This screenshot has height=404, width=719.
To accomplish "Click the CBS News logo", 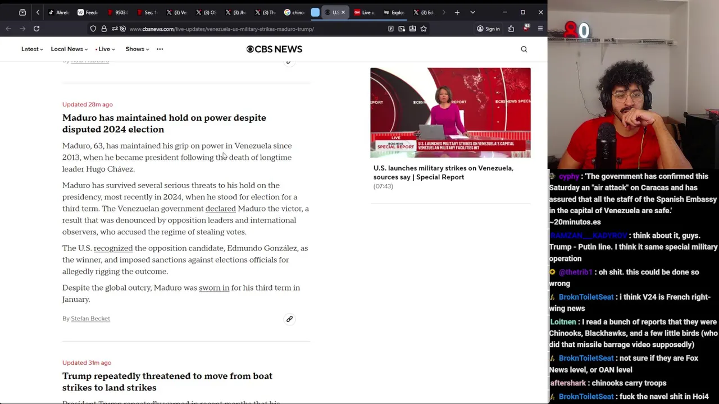I will tap(274, 49).
